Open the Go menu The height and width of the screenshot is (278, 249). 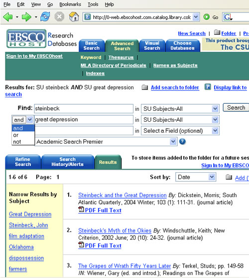coord(50,4)
